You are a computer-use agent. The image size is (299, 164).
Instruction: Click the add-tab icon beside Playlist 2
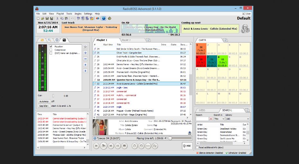[149, 40]
